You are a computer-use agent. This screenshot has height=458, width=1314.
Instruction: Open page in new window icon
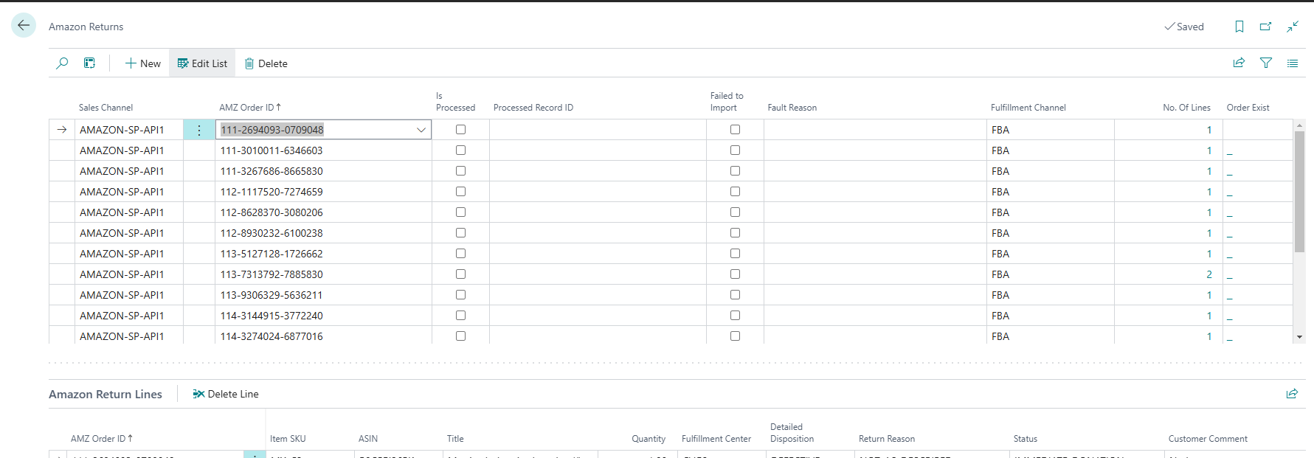pos(1266,27)
